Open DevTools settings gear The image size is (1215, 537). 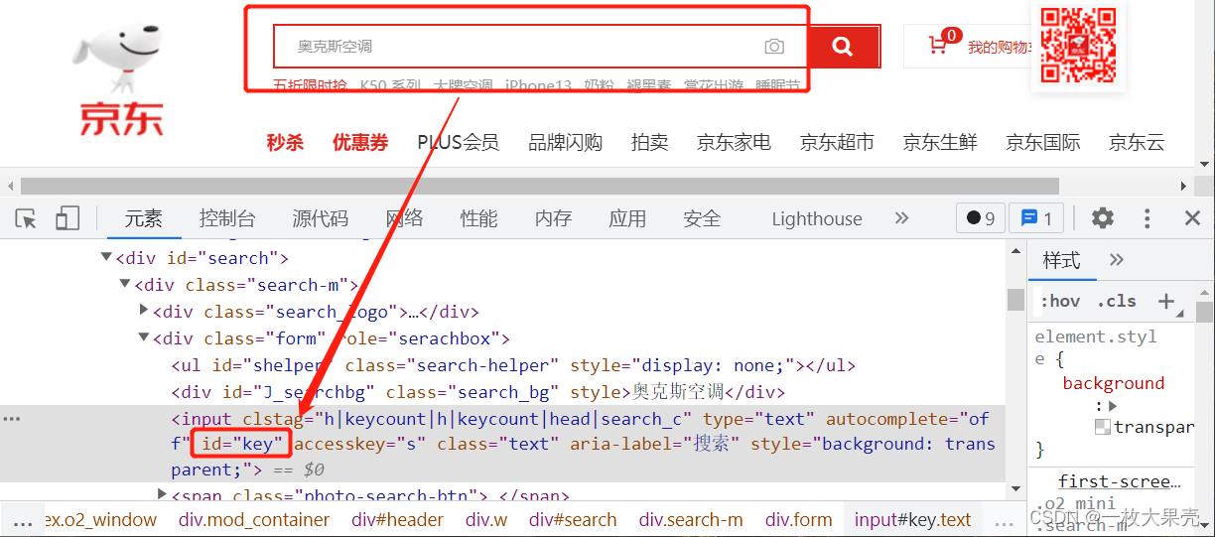tap(1103, 218)
